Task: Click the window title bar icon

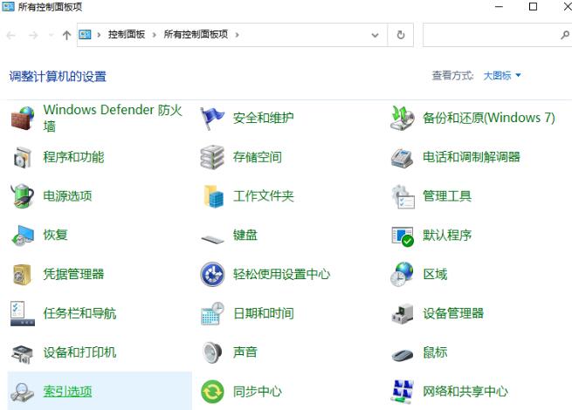Action: pyautogui.click(x=8, y=7)
